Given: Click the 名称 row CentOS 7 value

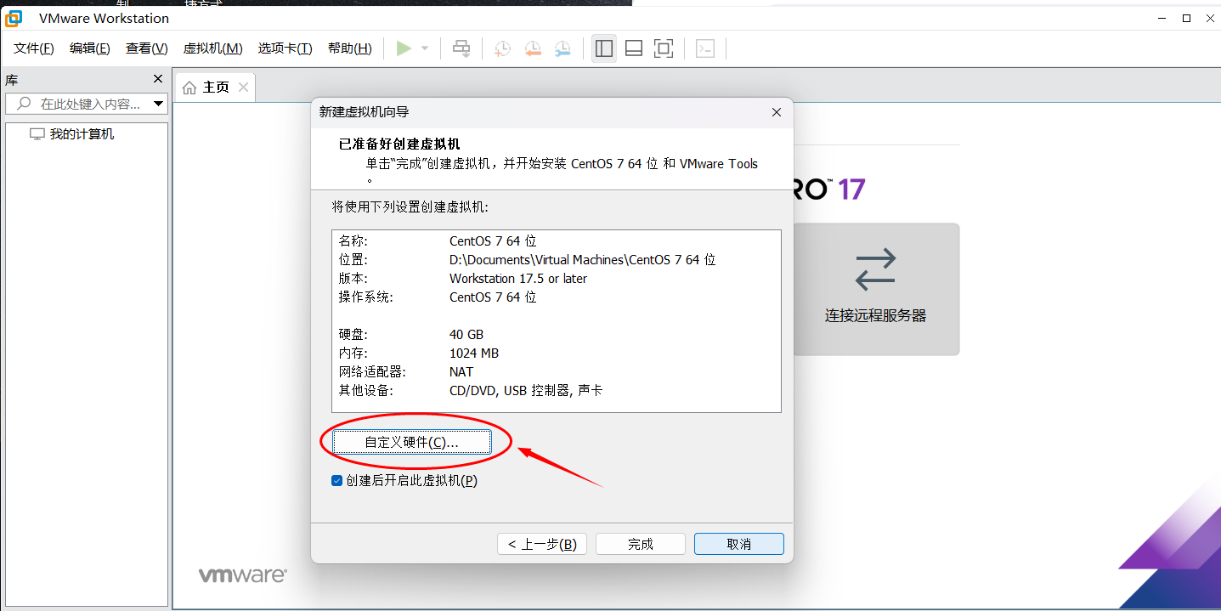Looking at the screenshot, I should coord(493,241).
